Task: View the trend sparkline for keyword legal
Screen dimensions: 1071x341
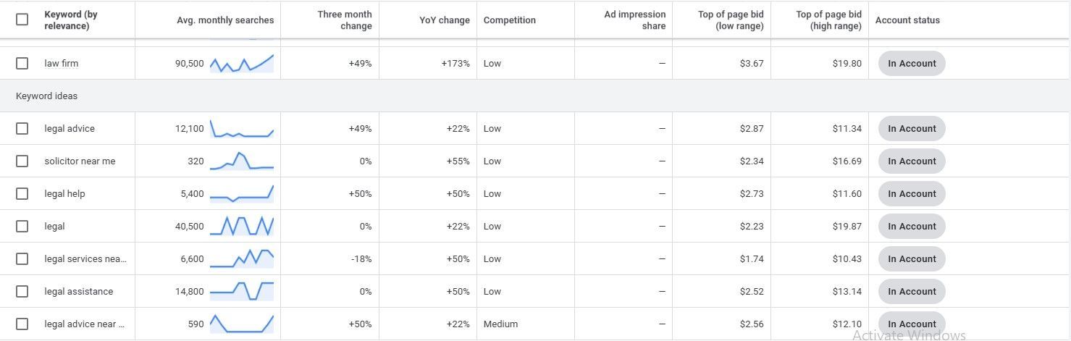Action: tap(242, 226)
